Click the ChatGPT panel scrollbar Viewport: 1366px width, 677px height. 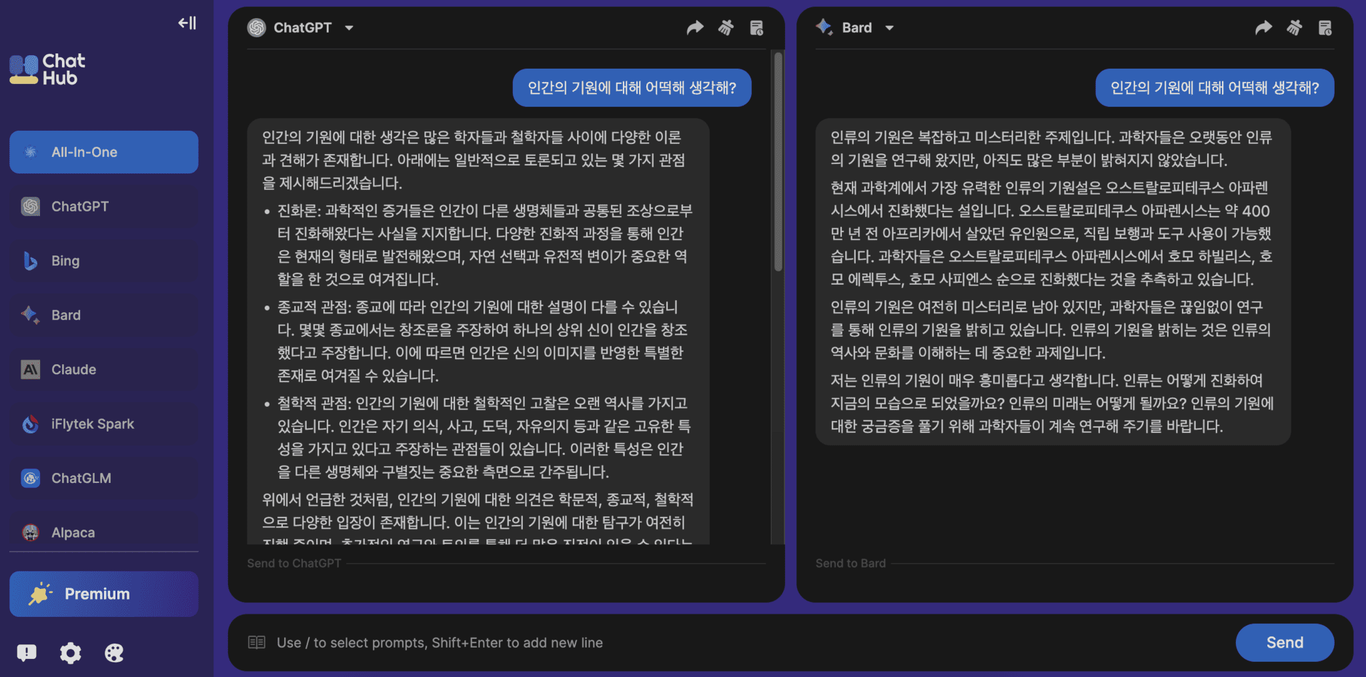778,162
